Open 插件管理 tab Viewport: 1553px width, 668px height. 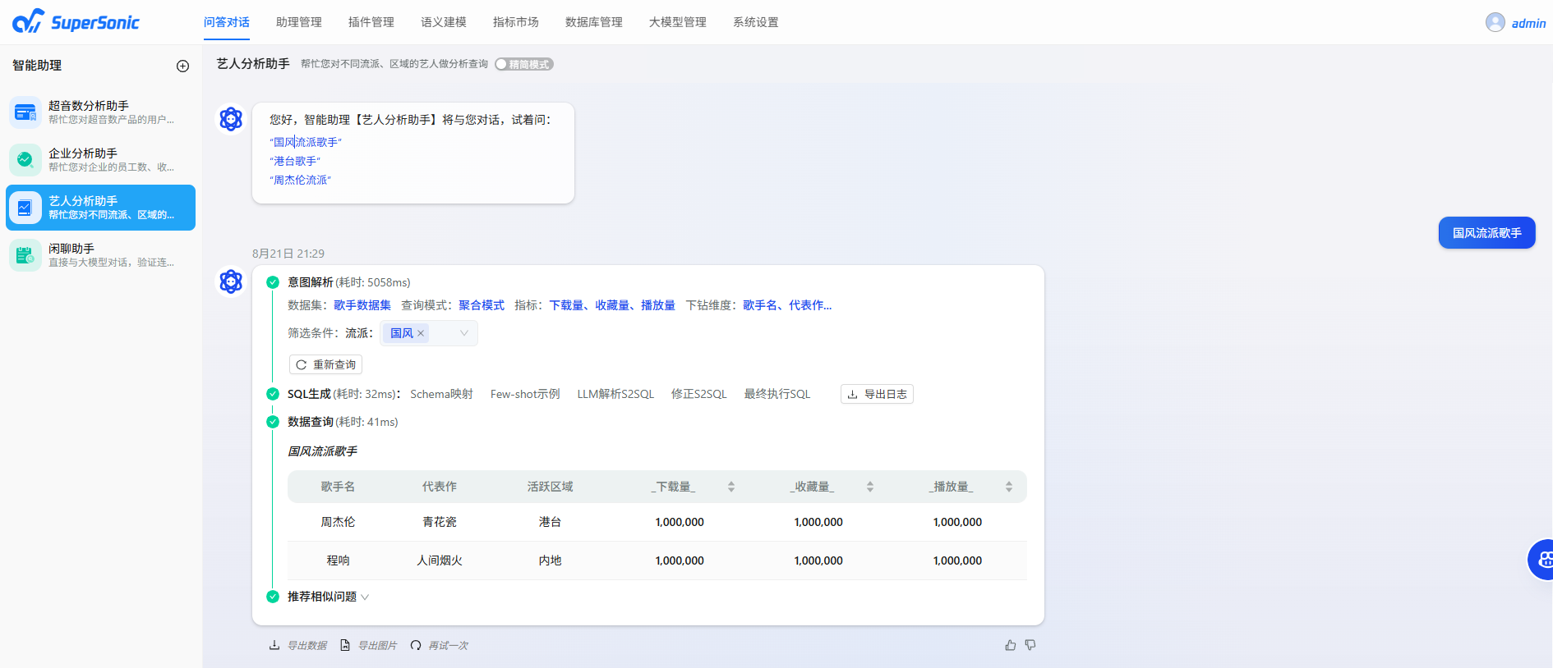(371, 22)
